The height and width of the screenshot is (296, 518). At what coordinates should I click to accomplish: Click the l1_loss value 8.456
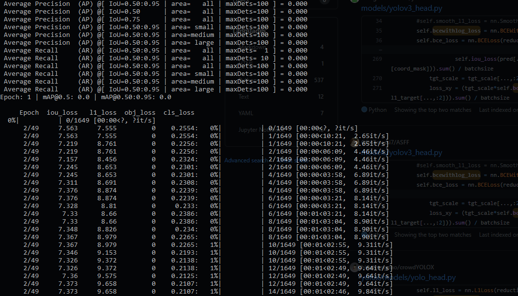tap(107, 159)
